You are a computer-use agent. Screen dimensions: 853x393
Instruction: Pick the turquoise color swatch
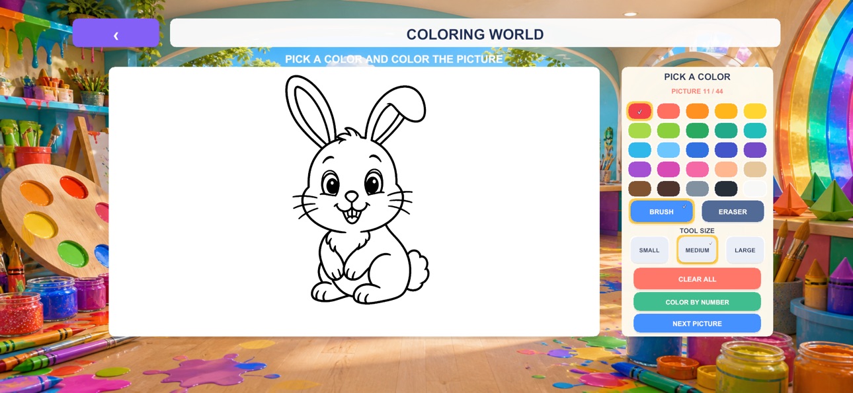(x=755, y=131)
